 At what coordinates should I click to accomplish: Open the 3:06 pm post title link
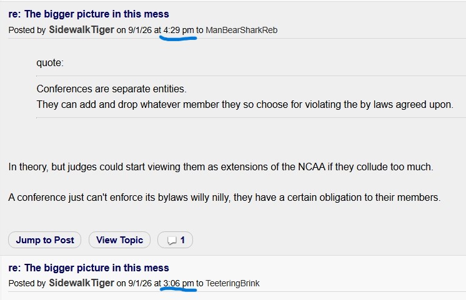tap(89, 268)
